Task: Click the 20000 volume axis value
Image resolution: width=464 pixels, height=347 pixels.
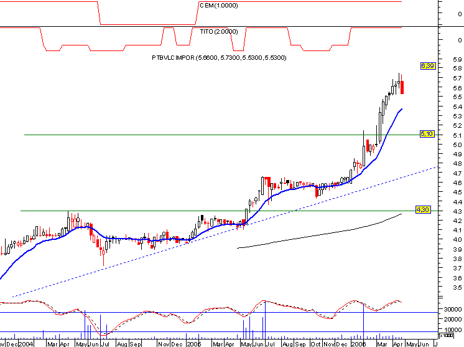Action: click(453, 320)
